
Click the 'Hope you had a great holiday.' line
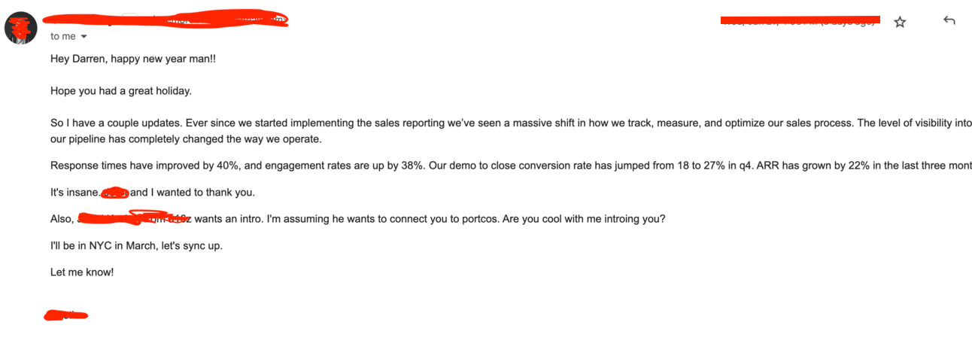click(x=121, y=91)
